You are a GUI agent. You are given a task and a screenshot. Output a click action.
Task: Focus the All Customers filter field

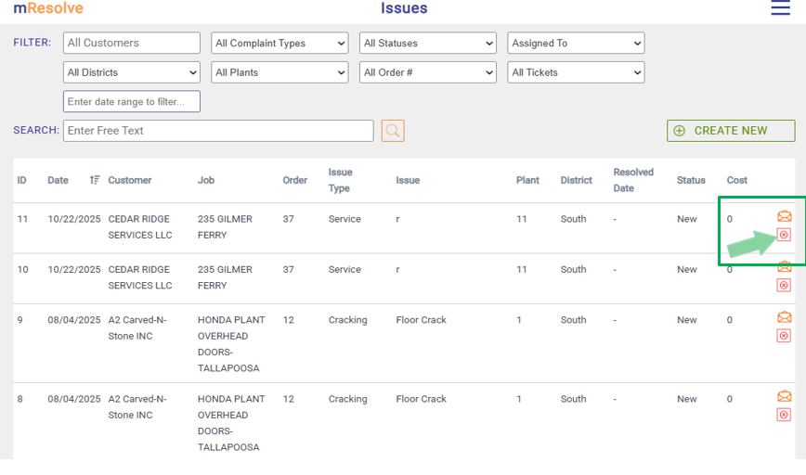pos(131,43)
